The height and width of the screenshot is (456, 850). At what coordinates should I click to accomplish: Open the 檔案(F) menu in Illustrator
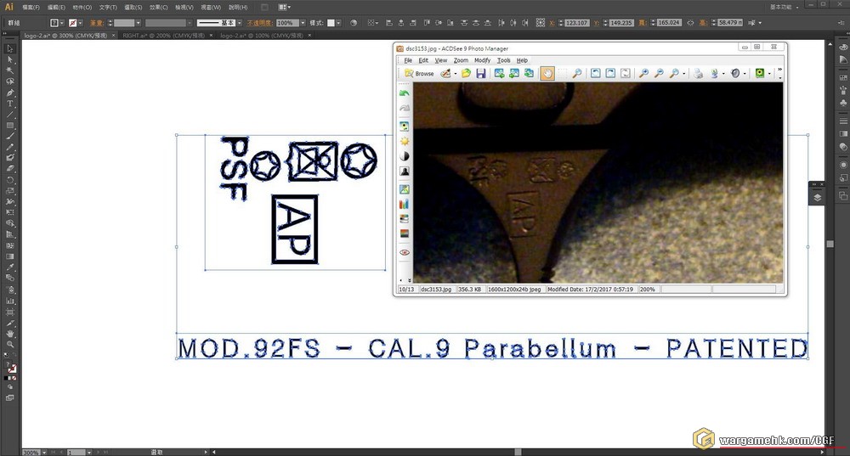click(x=32, y=7)
